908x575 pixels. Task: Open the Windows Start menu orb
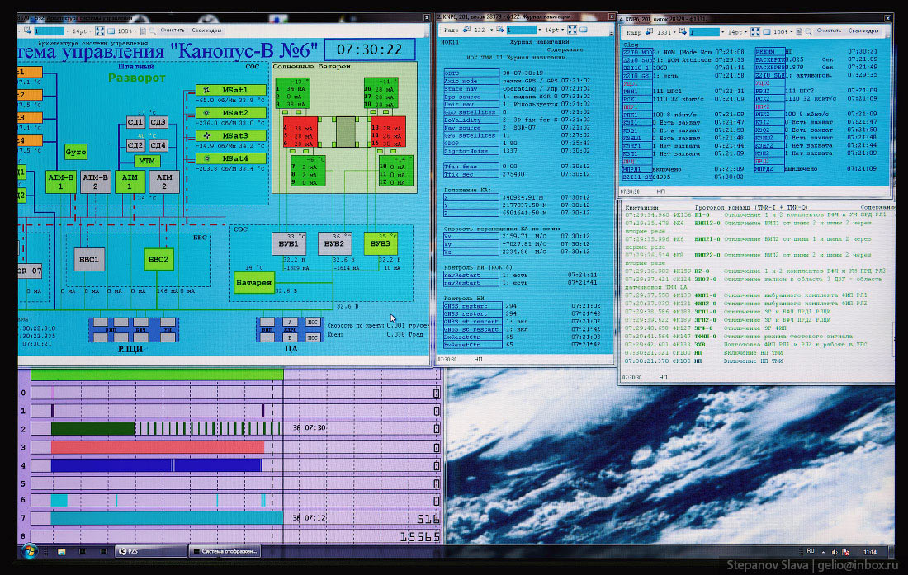coord(30,550)
